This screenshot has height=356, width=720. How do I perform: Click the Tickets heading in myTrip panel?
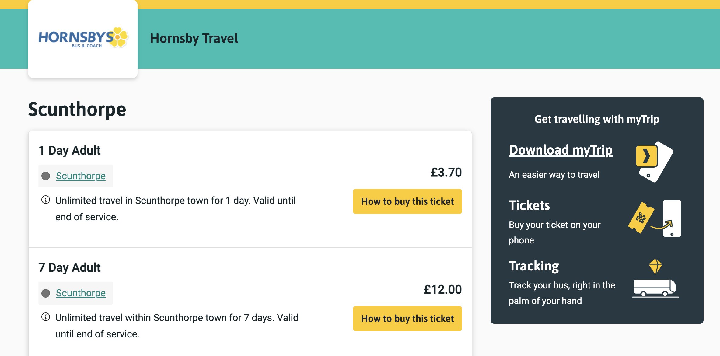point(529,205)
